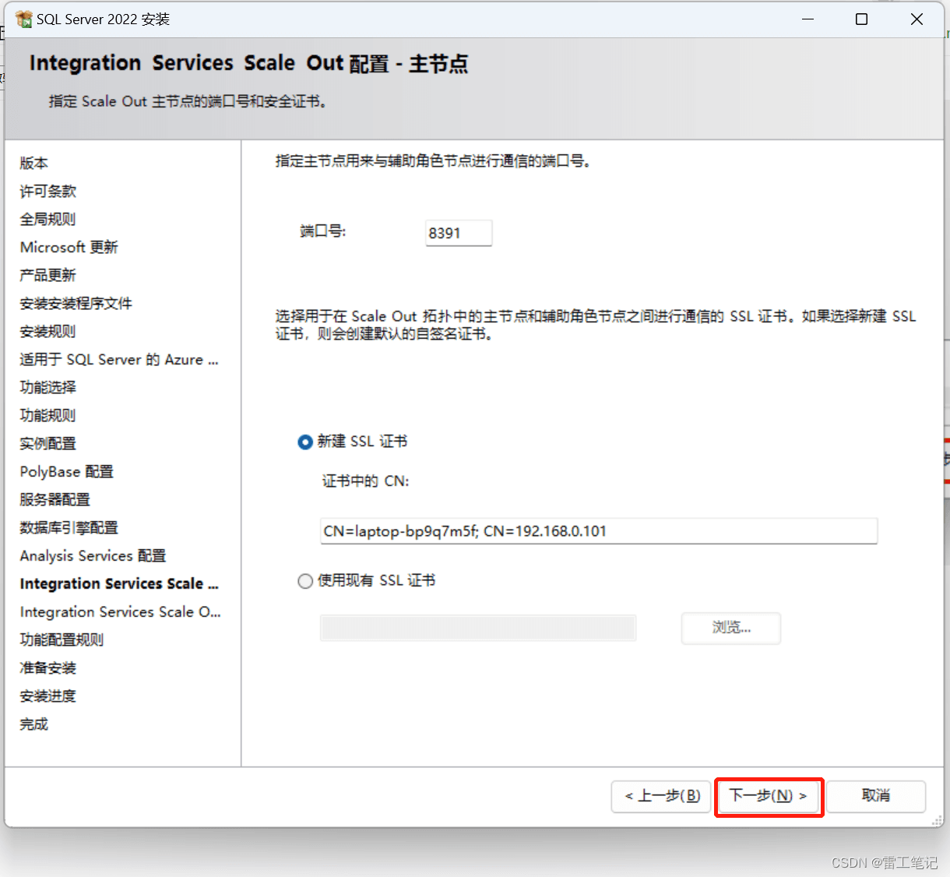
Task: Click the 端口号: label
Action: pyautogui.click(x=323, y=231)
